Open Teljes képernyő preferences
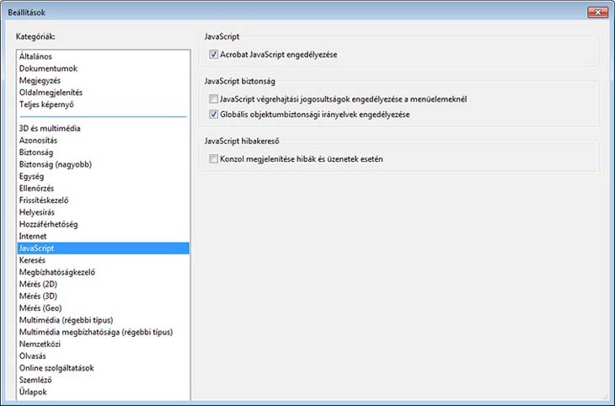This screenshot has width=615, height=406. coord(104,104)
